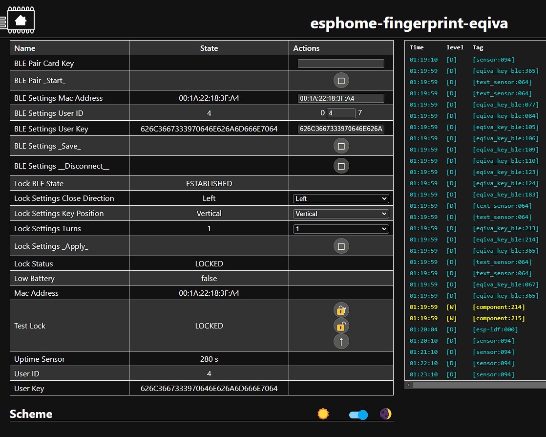Click the esphome-fingerprint-eqiva page title
The image size is (546, 437).
(409, 23)
